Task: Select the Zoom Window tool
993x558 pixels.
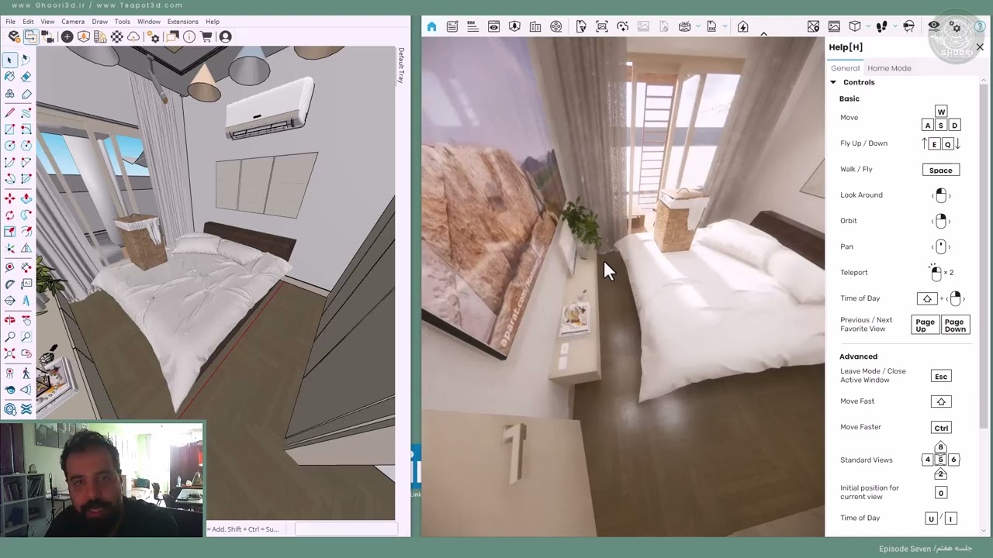Action: click(x=26, y=336)
